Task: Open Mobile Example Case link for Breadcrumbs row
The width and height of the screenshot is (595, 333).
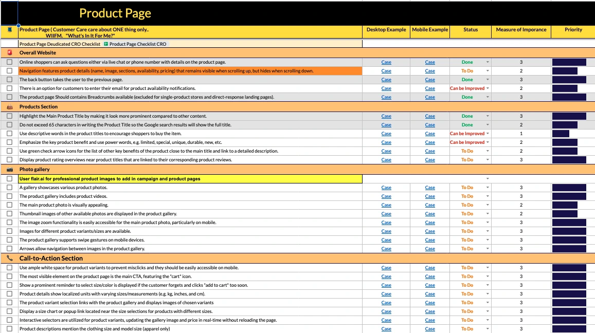Action: [430, 97]
